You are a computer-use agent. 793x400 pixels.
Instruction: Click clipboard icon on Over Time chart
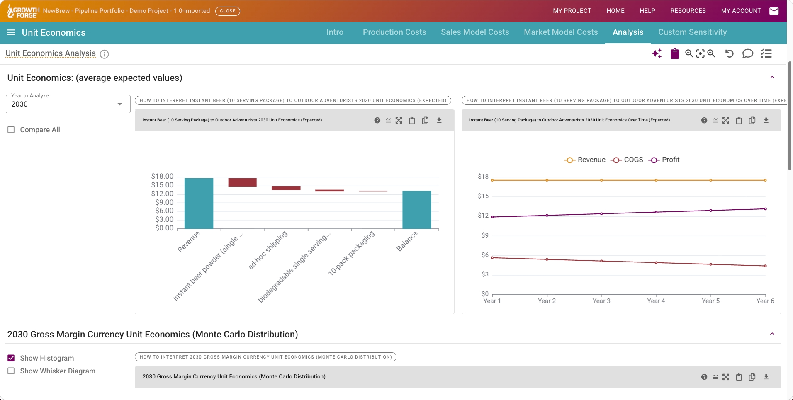(739, 121)
